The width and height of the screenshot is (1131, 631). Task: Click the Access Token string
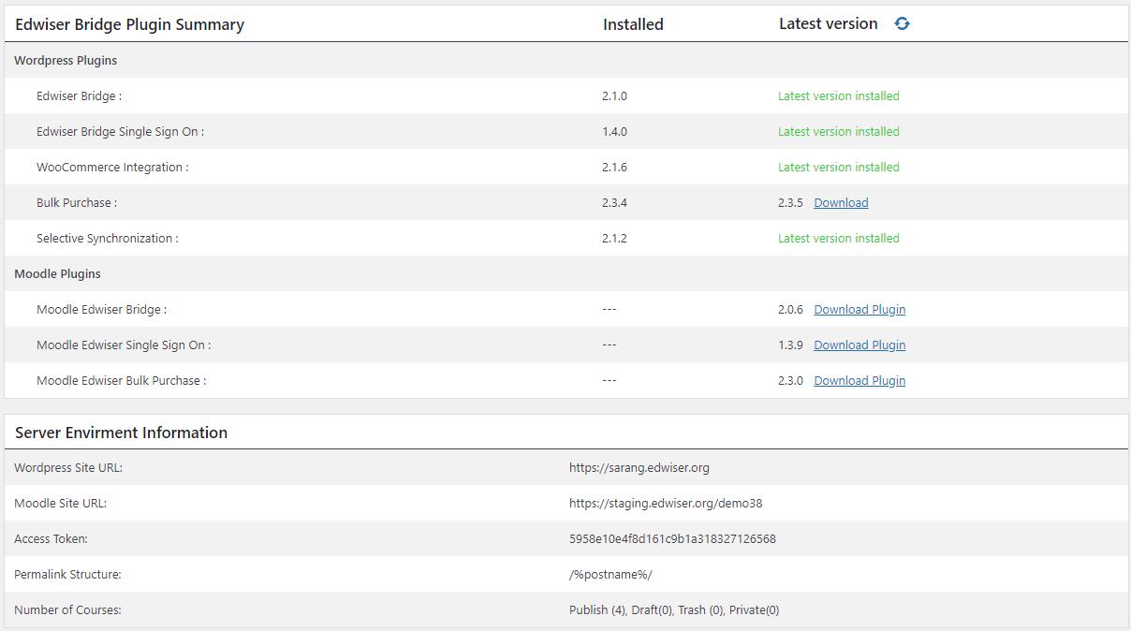672,539
